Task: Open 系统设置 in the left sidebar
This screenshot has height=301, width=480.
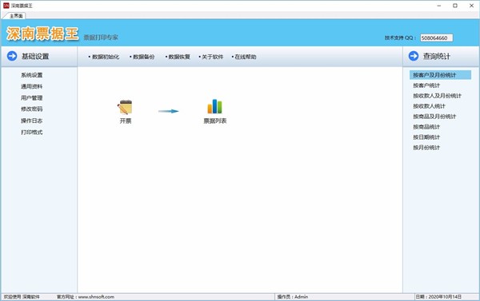Action: coord(32,75)
